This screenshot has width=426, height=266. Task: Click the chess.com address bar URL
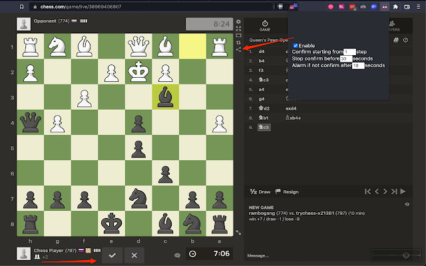[x=81, y=7]
